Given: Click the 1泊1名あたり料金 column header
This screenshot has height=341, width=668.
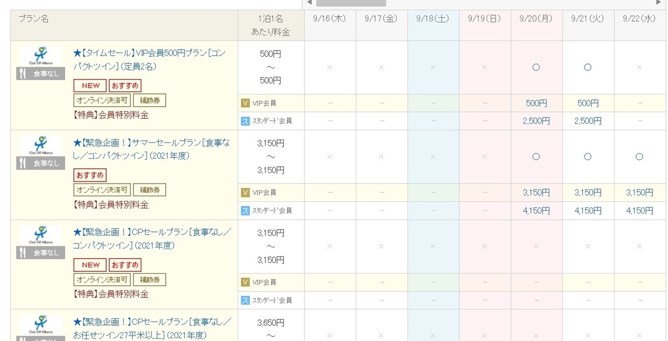Looking at the screenshot, I should (x=271, y=26).
